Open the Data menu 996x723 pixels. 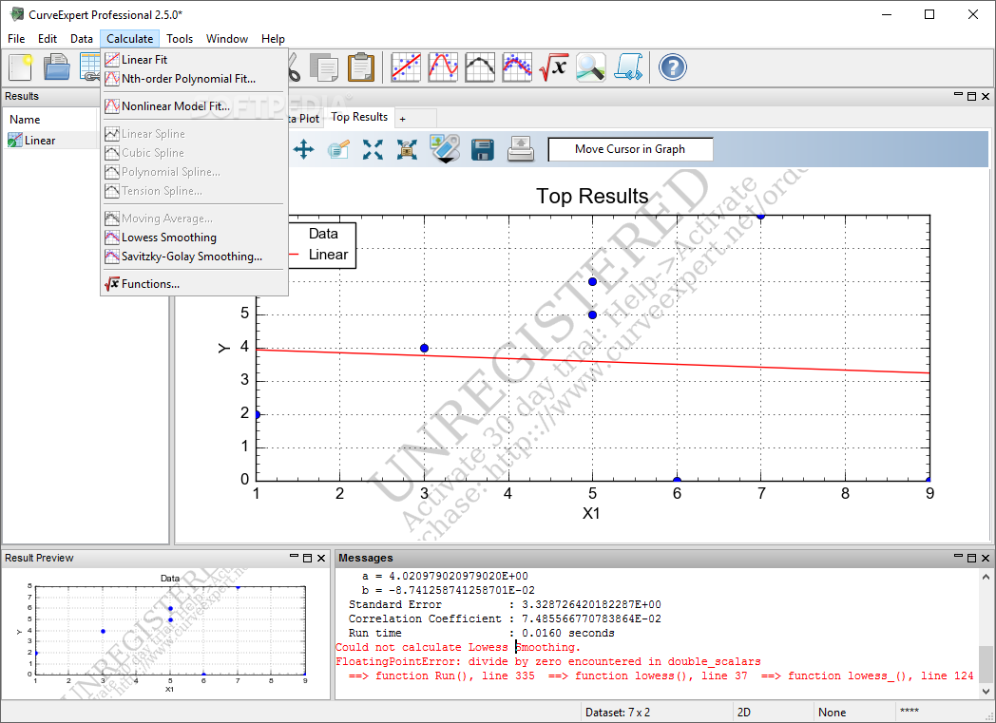[82, 39]
